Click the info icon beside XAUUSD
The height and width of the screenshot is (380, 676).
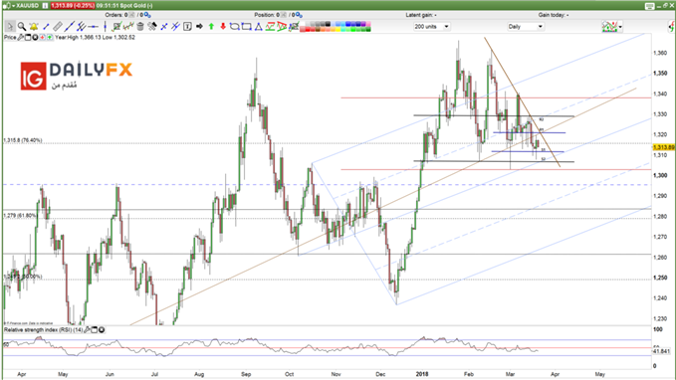(x=45, y=6)
